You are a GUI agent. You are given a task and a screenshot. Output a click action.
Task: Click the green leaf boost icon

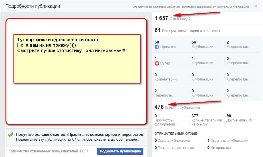pyautogui.click(x=11, y=134)
